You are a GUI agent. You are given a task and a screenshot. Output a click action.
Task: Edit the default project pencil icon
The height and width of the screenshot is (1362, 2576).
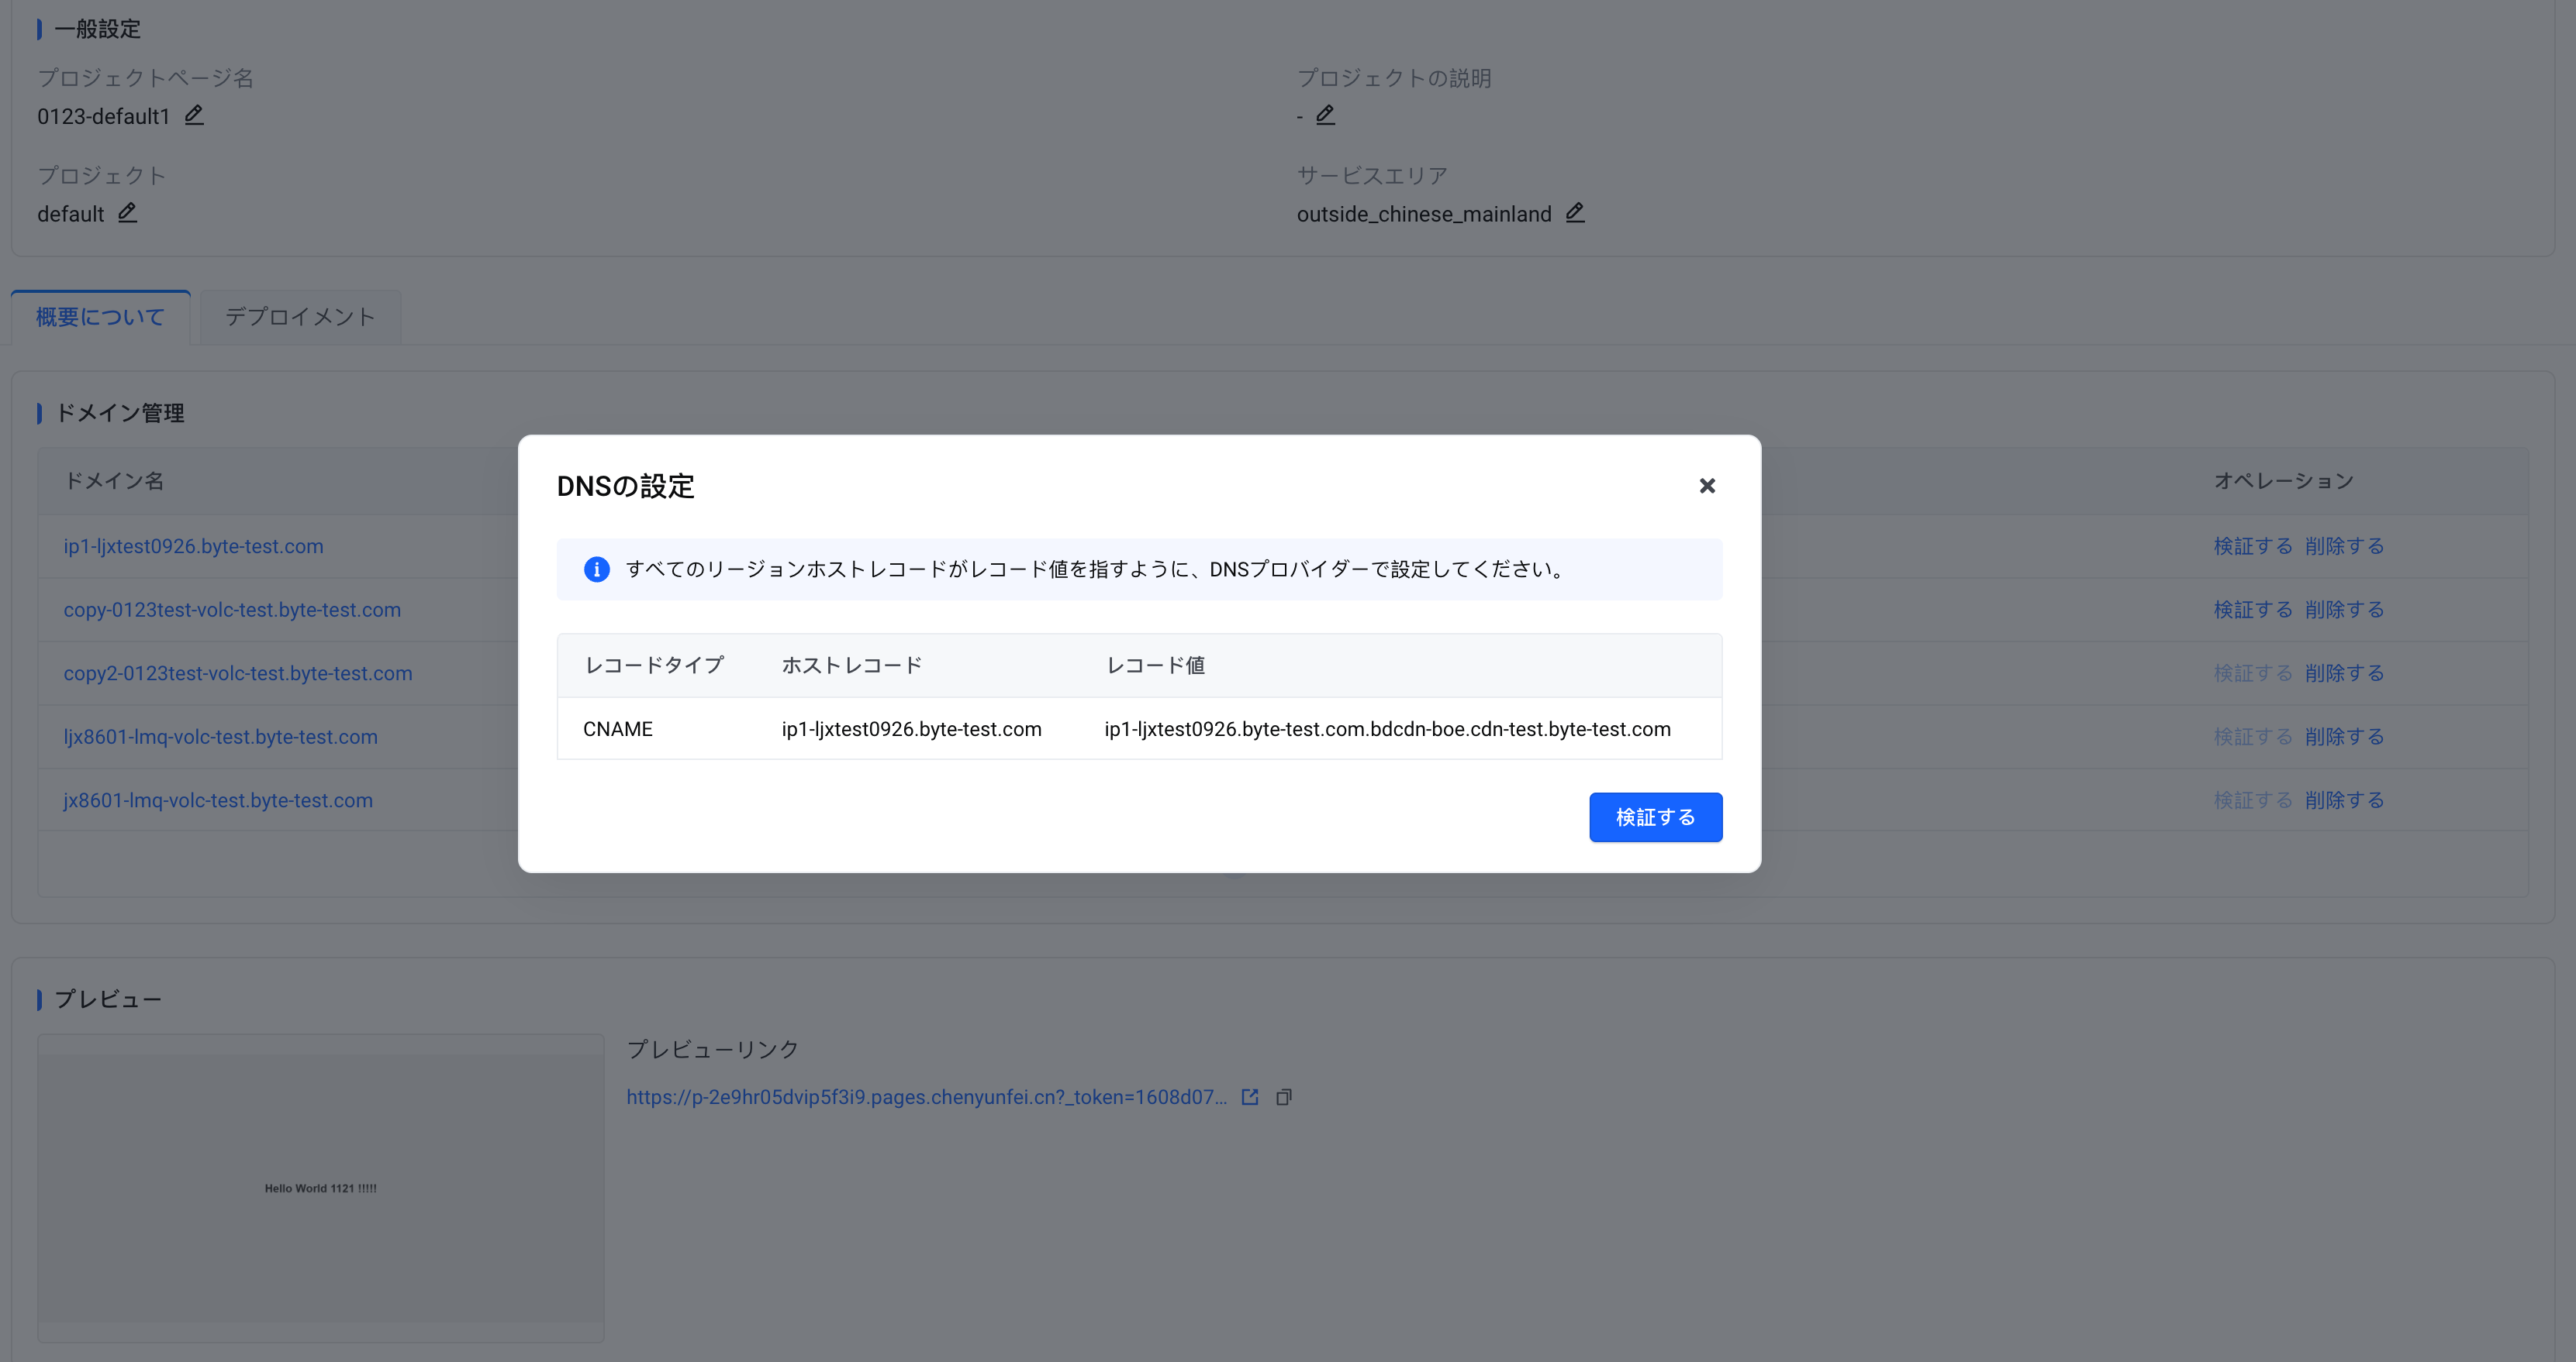[x=127, y=213]
